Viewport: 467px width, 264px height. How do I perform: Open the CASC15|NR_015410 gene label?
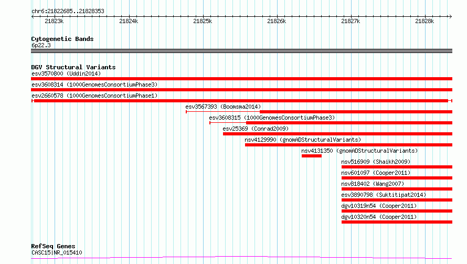(57, 252)
